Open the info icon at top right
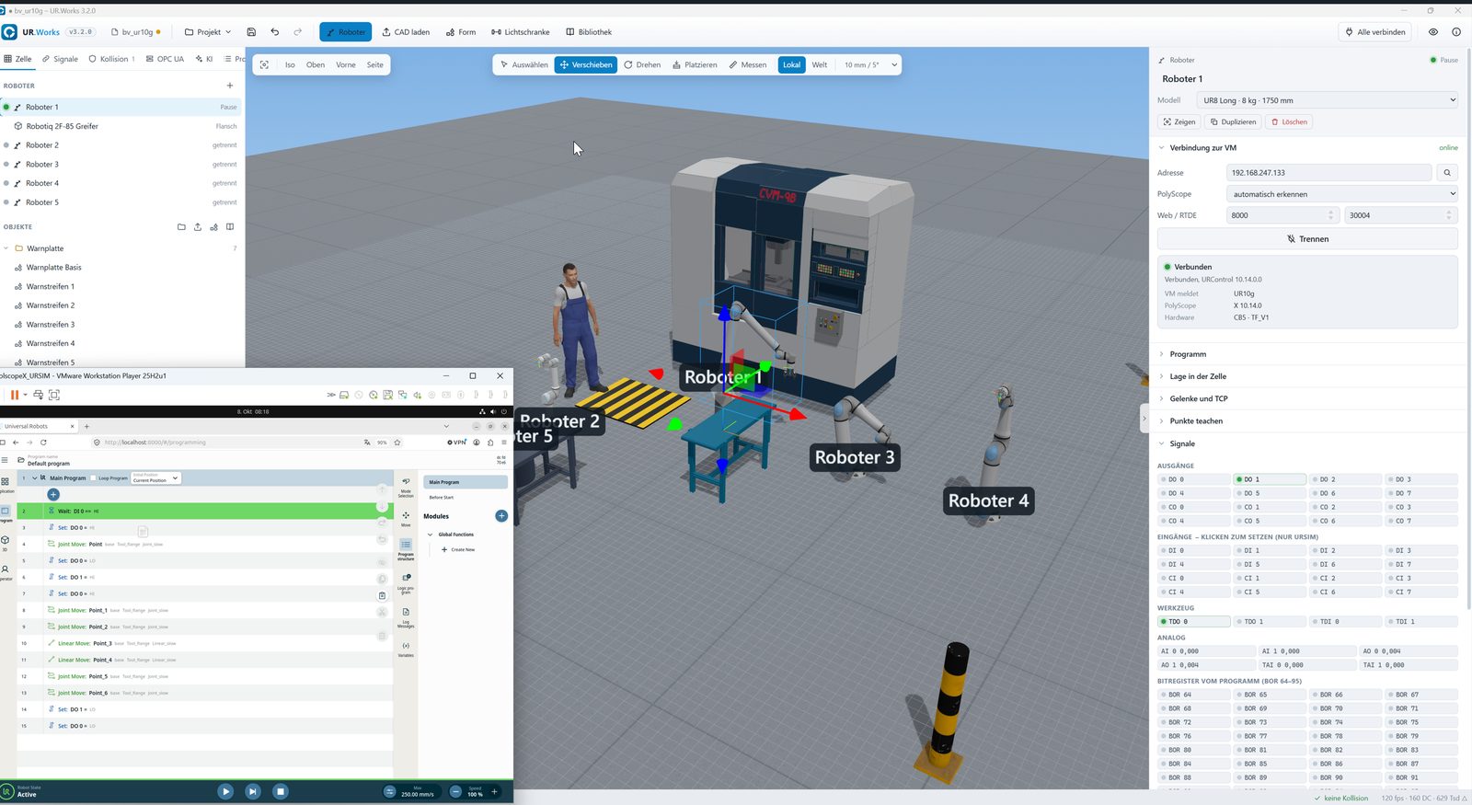1472x805 pixels. click(x=1456, y=32)
